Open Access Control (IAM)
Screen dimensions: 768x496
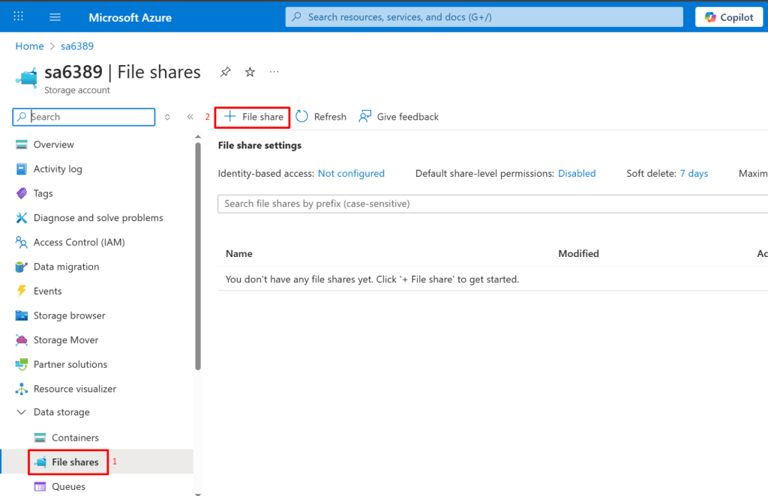tap(79, 242)
